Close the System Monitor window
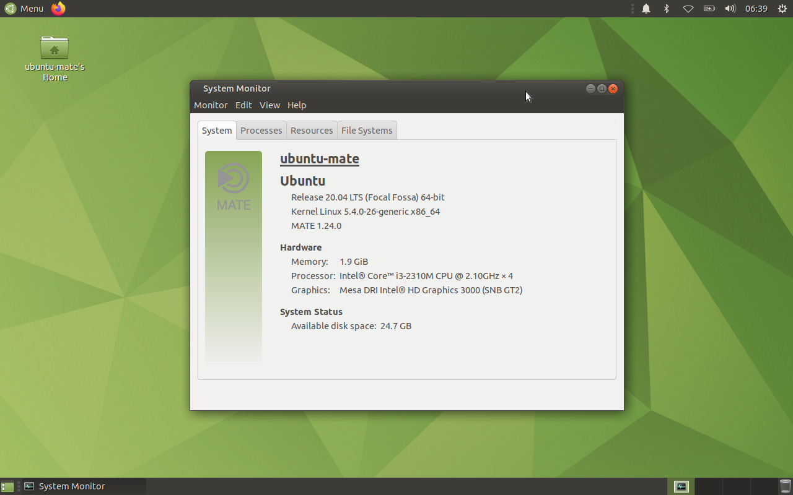Viewport: 793px width, 495px height. coord(613,88)
